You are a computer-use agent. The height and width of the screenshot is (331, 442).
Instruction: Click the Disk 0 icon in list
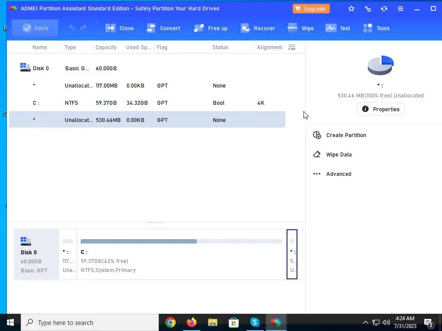pyautogui.click(x=25, y=67)
